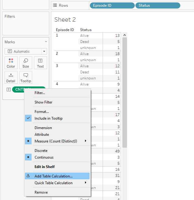Choose Add Table Calculation menu entry
Screen dimensions: 194x200
(x=53, y=176)
